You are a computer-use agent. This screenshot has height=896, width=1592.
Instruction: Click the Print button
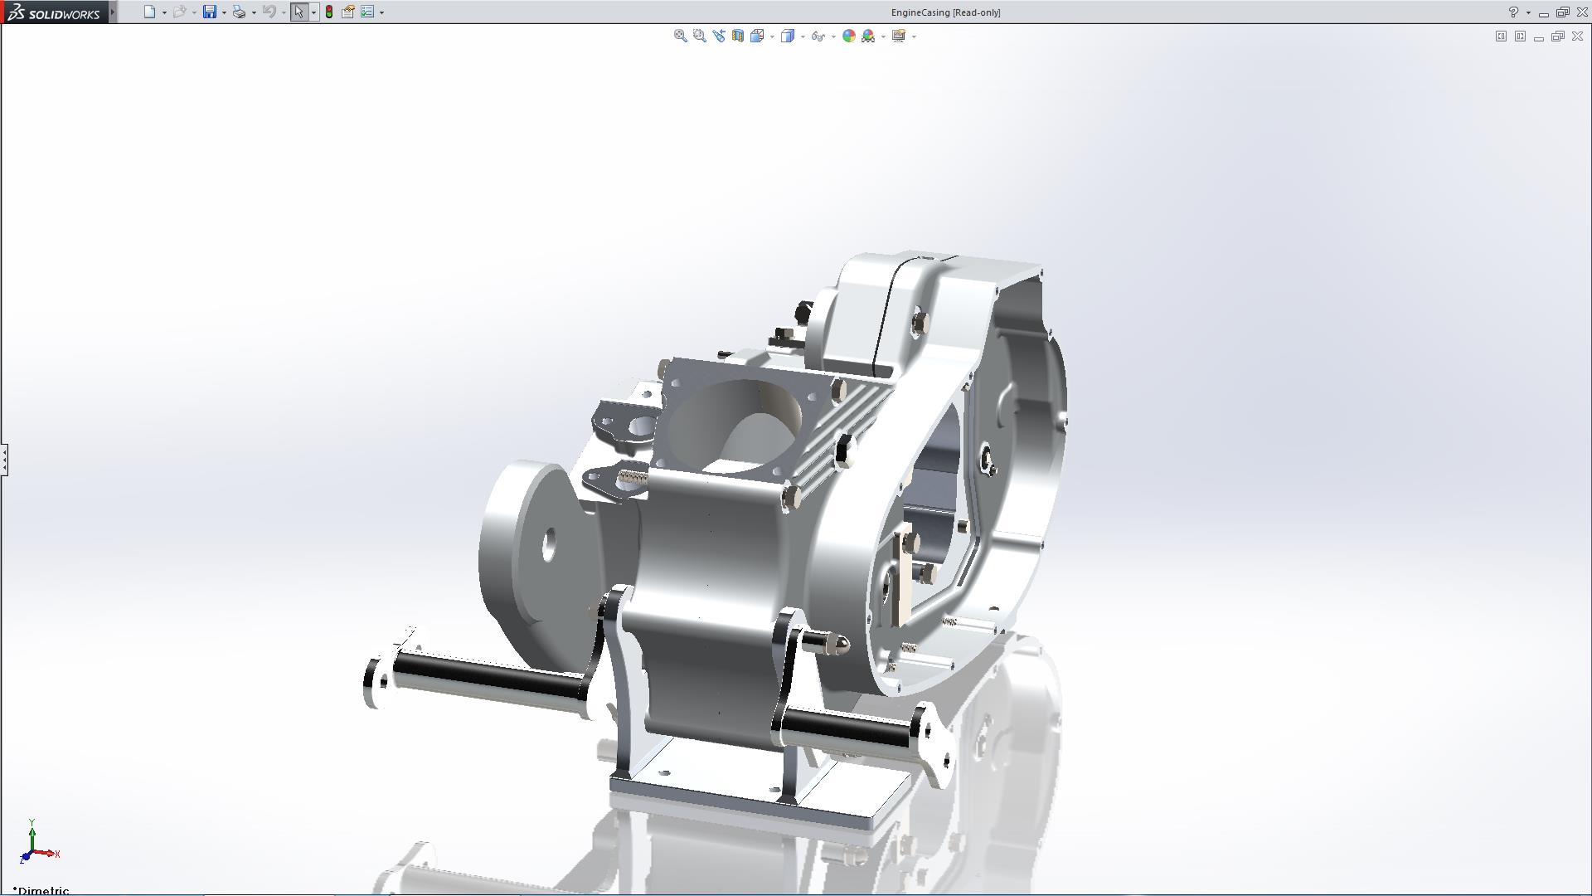click(239, 12)
